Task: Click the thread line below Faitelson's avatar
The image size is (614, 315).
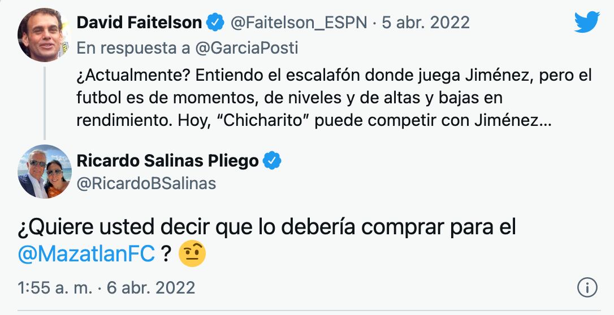Action: [44, 102]
